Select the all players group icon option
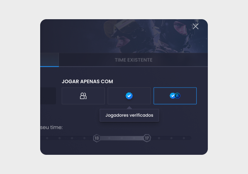 pyautogui.click(x=83, y=96)
